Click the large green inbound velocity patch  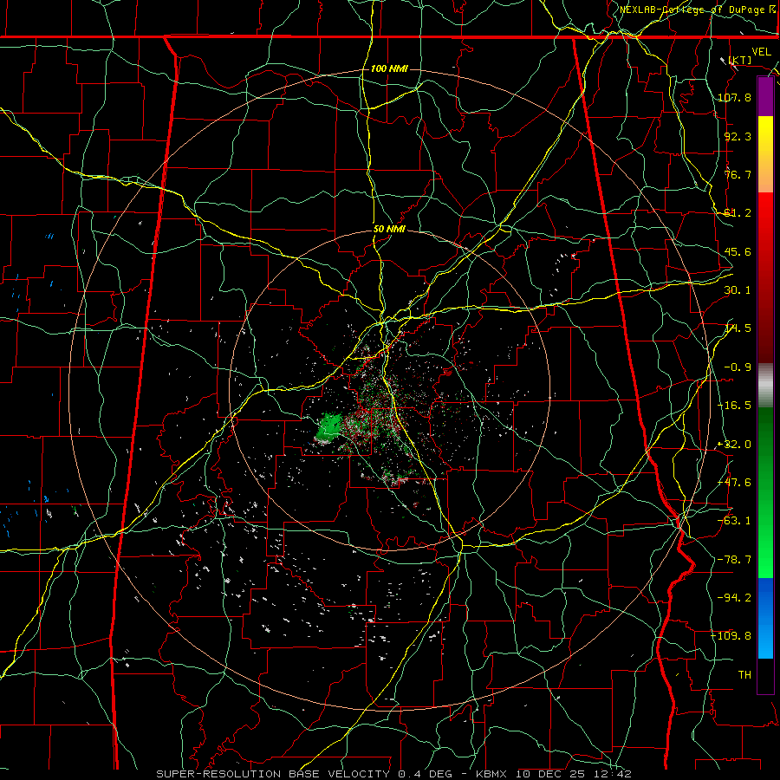pos(328,426)
